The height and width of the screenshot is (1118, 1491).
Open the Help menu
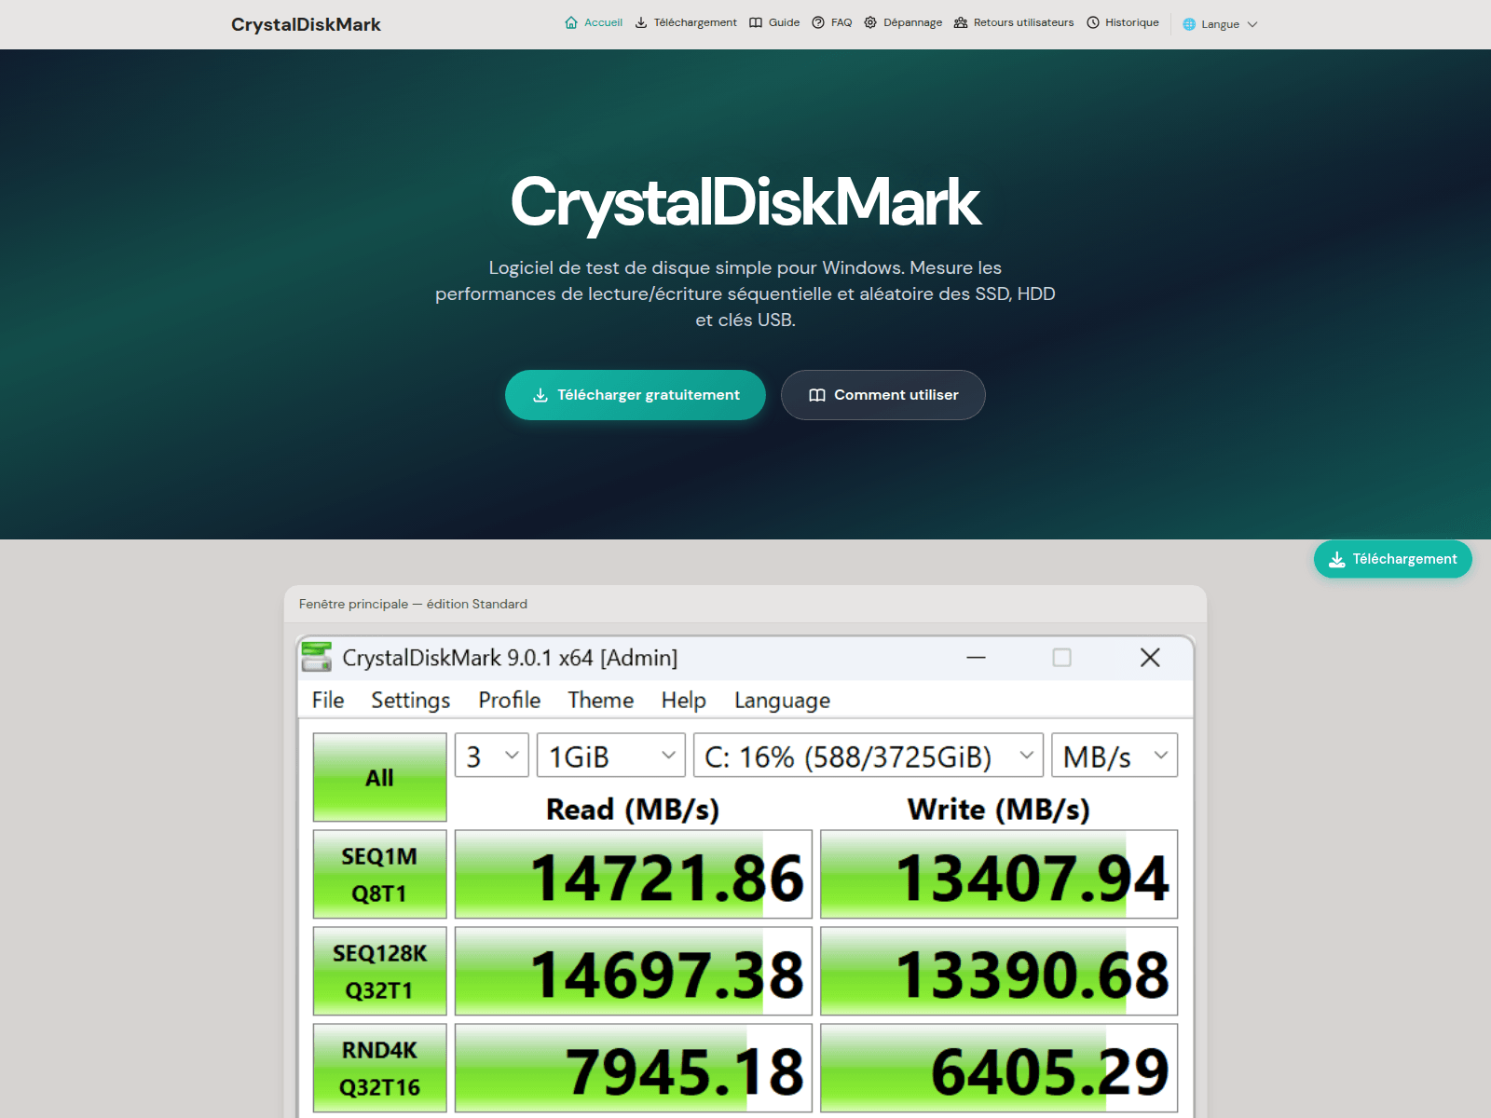coord(684,700)
